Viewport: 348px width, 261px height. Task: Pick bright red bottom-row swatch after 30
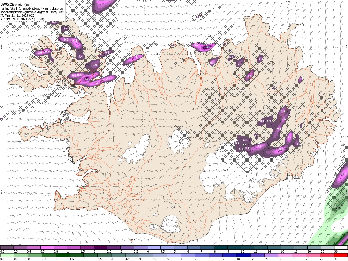pyautogui.click(x=341, y=255)
